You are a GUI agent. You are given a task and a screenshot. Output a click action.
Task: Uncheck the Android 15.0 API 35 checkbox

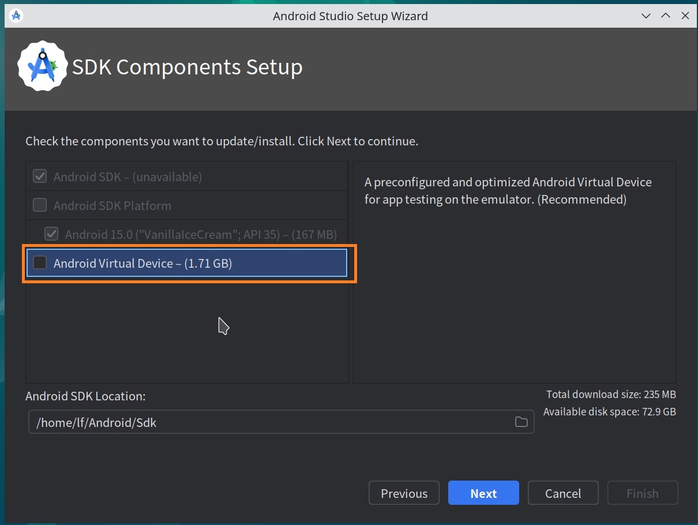pos(51,234)
